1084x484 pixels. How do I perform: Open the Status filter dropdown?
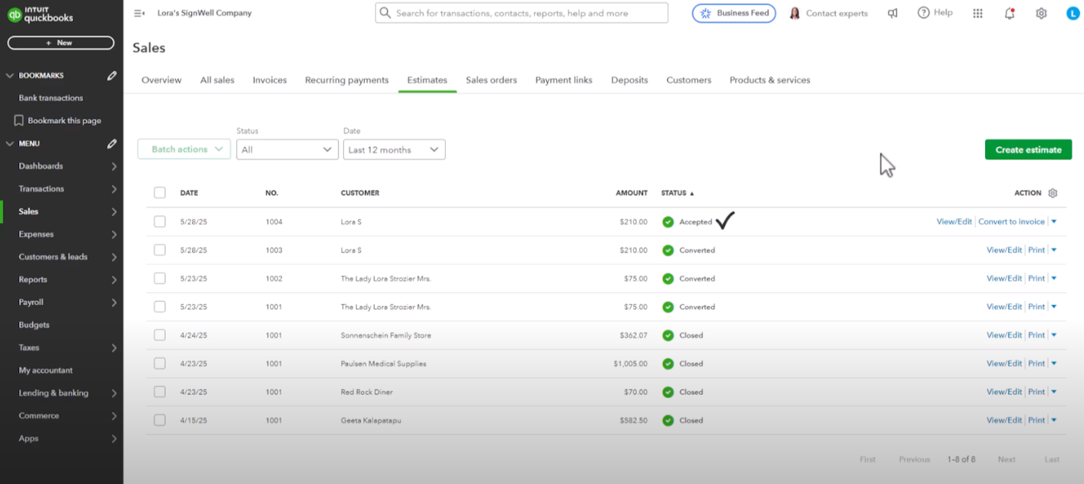(x=287, y=149)
